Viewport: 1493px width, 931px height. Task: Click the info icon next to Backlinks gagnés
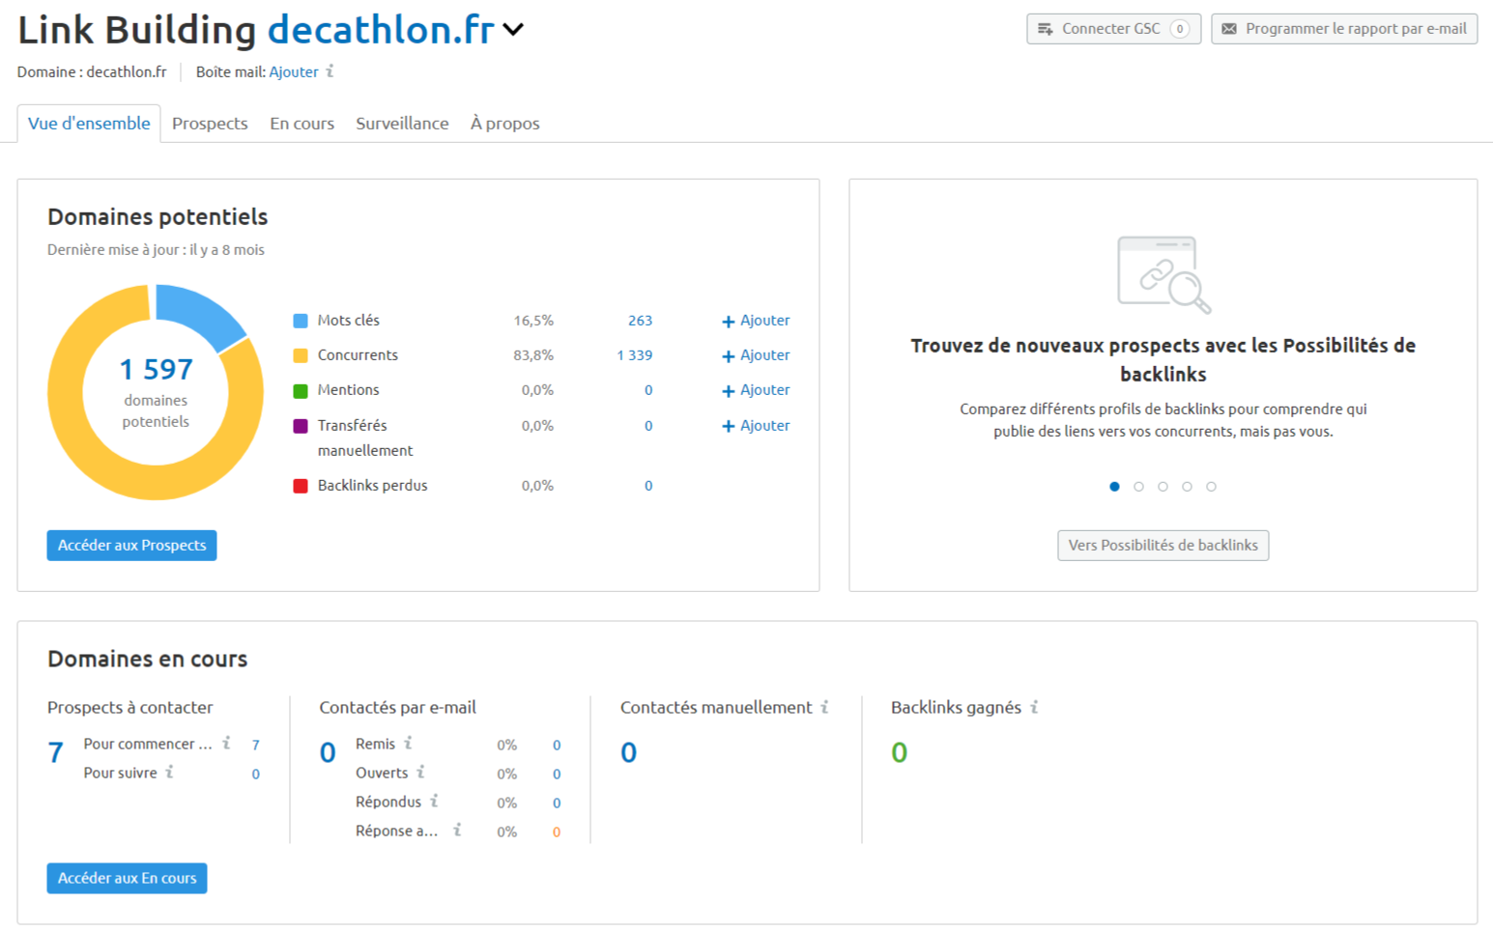tap(1034, 708)
